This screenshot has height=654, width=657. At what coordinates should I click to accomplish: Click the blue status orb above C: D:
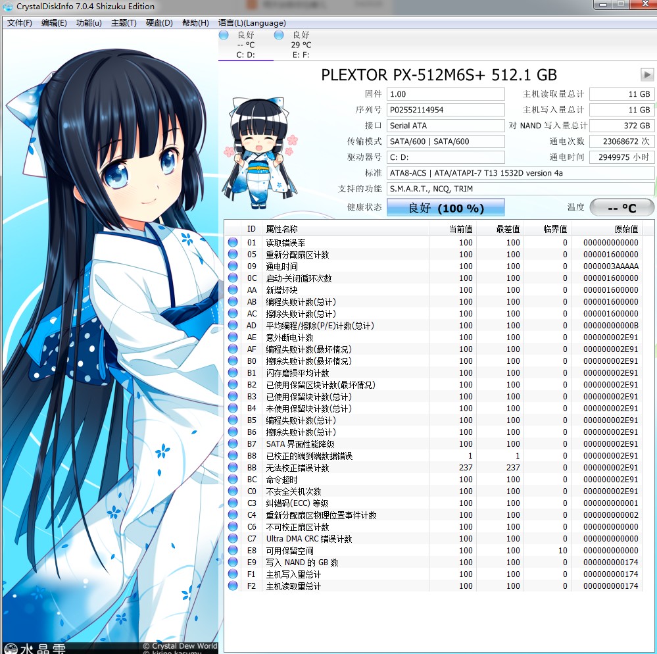[224, 35]
